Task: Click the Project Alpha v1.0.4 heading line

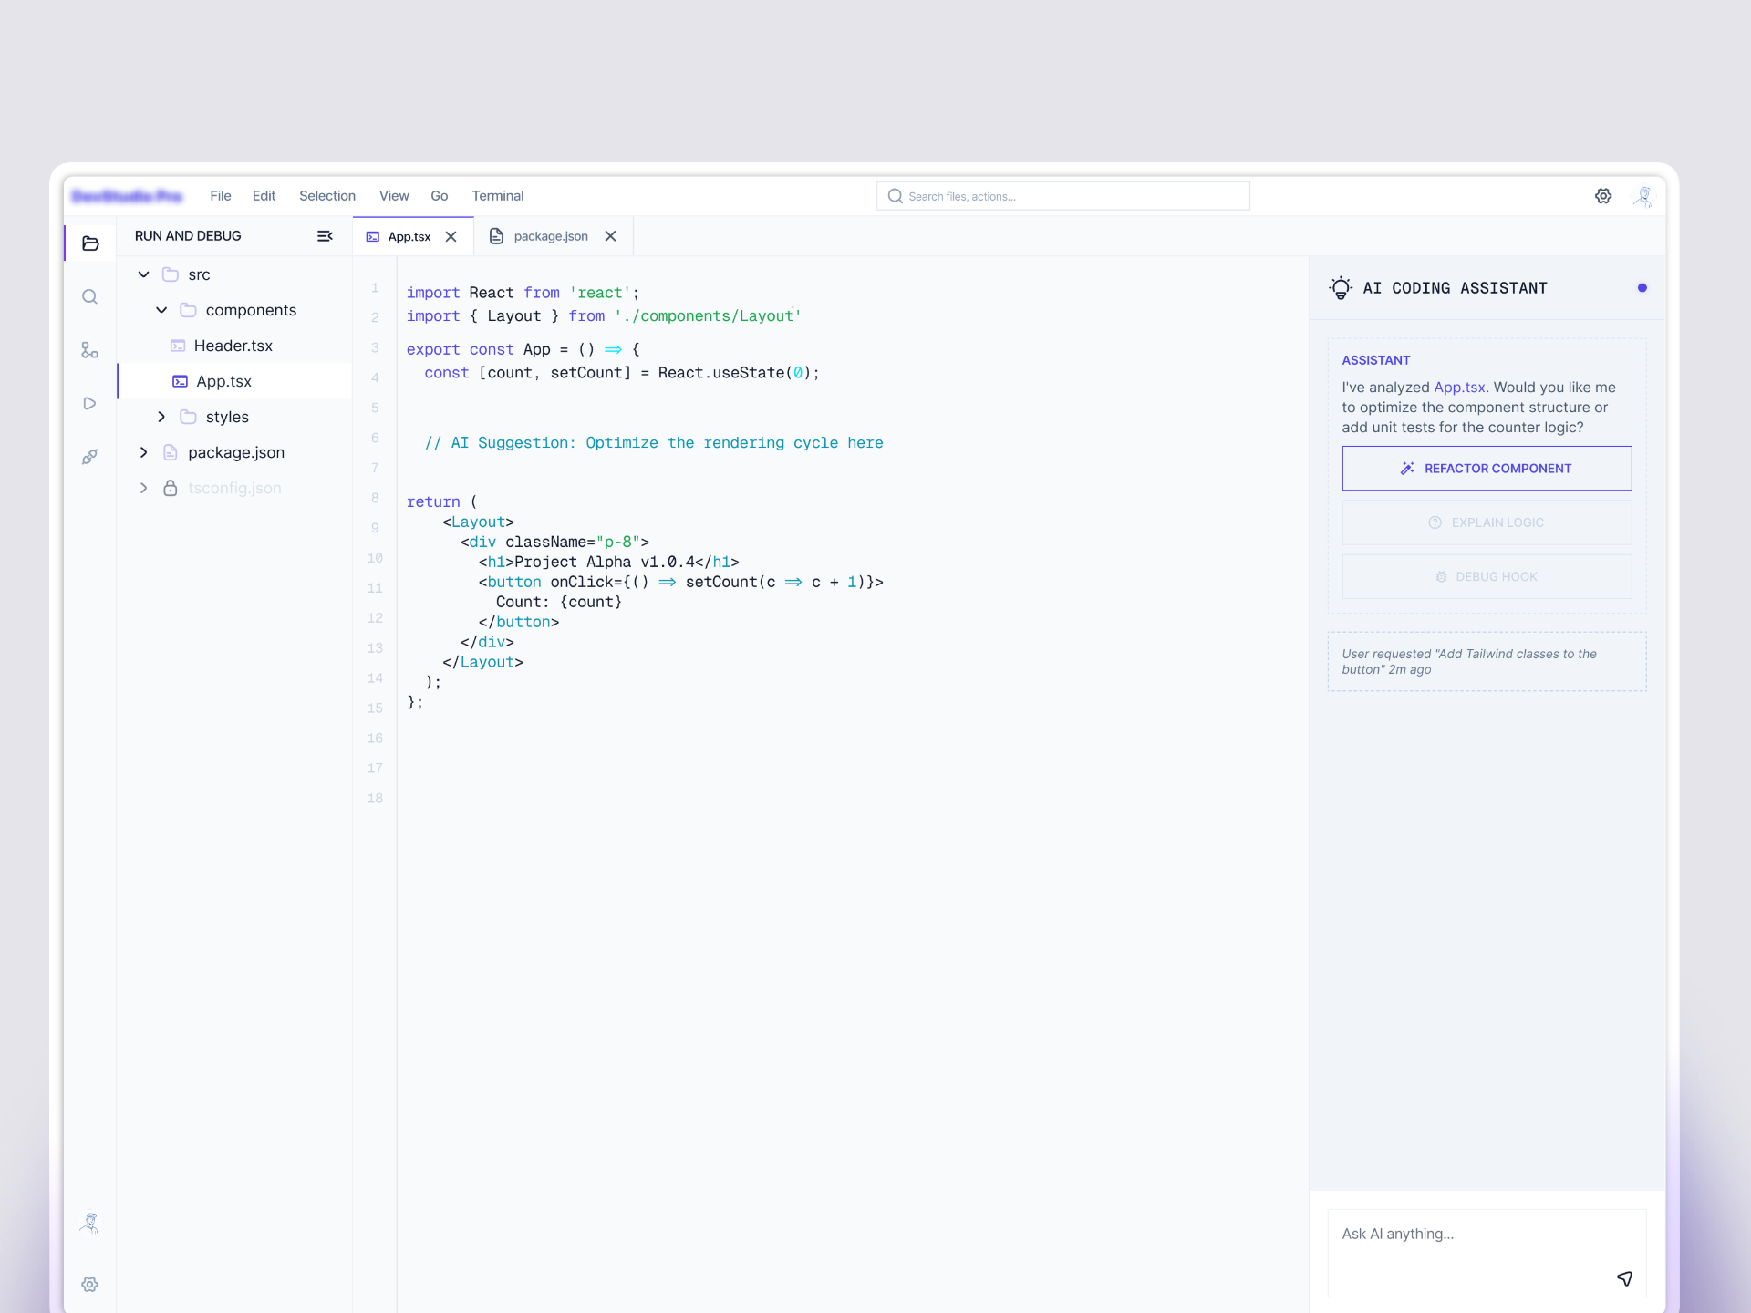Action: point(609,563)
